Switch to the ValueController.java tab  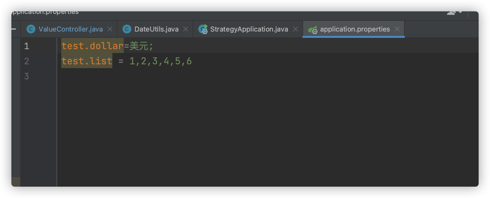[x=70, y=29]
